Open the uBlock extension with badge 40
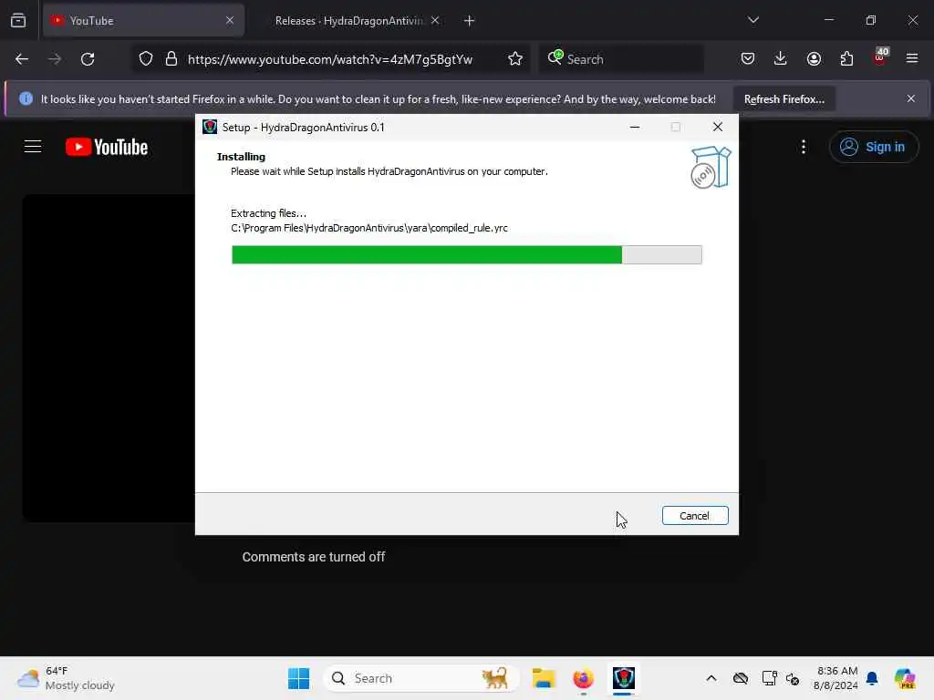The image size is (934, 700). tap(880, 57)
